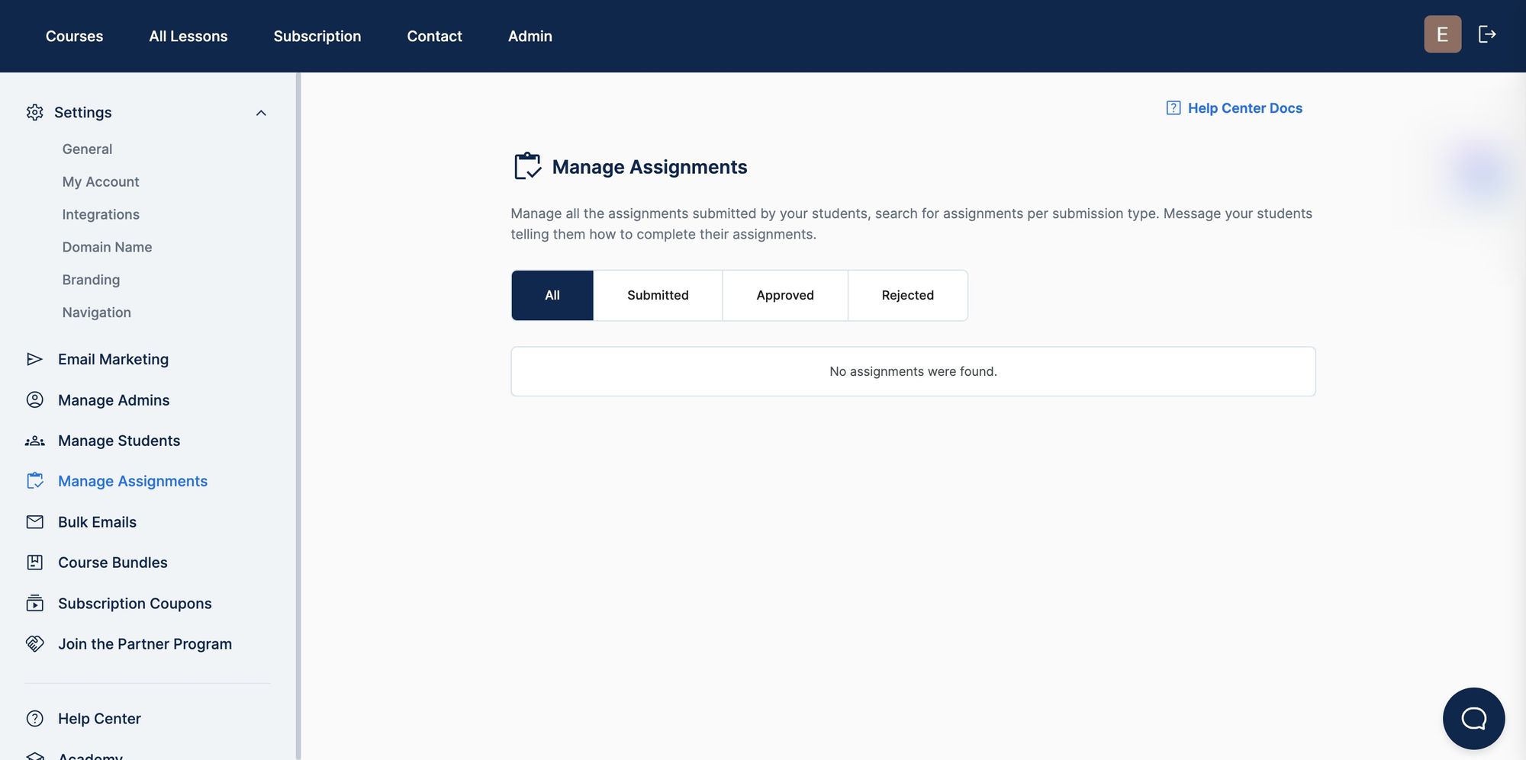Open General settings

[87, 149]
